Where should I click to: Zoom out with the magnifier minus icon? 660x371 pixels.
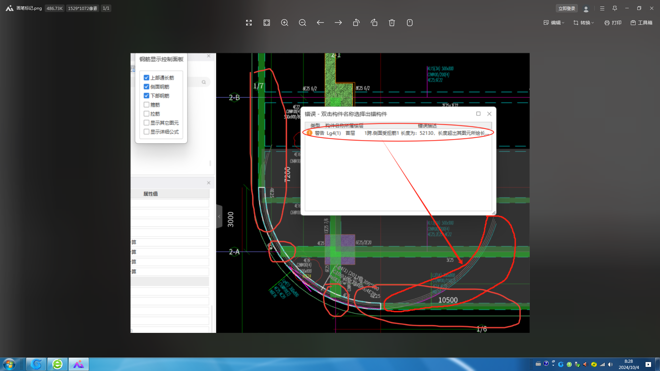click(x=302, y=23)
